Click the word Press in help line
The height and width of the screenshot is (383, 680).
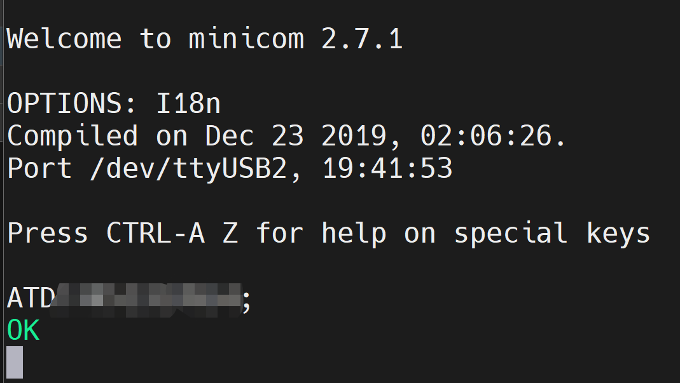tap(48, 233)
